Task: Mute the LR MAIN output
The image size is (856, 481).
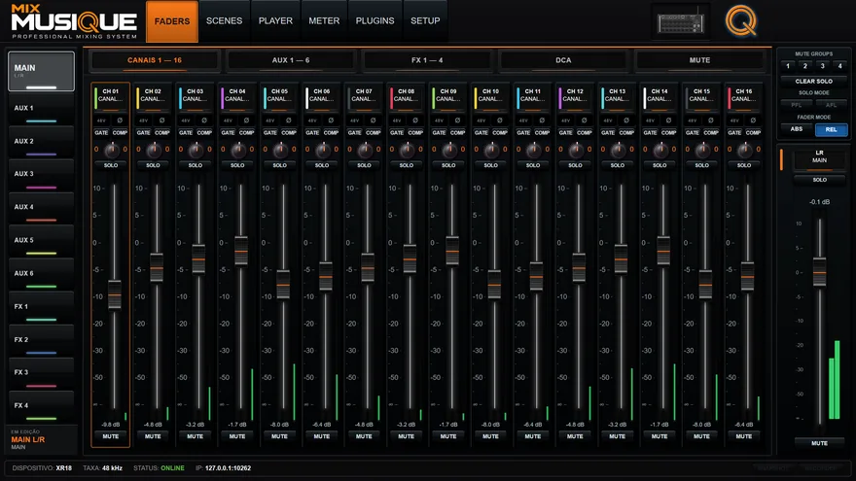Action: tap(819, 443)
